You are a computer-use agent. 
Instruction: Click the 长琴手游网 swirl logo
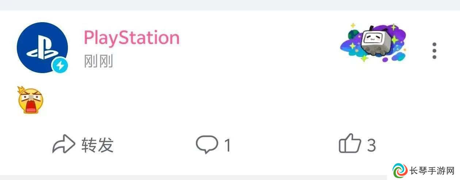400,171
